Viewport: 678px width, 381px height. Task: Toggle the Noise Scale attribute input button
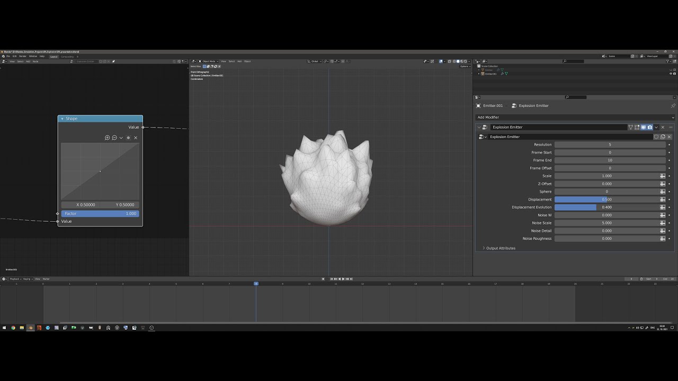point(663,223)
